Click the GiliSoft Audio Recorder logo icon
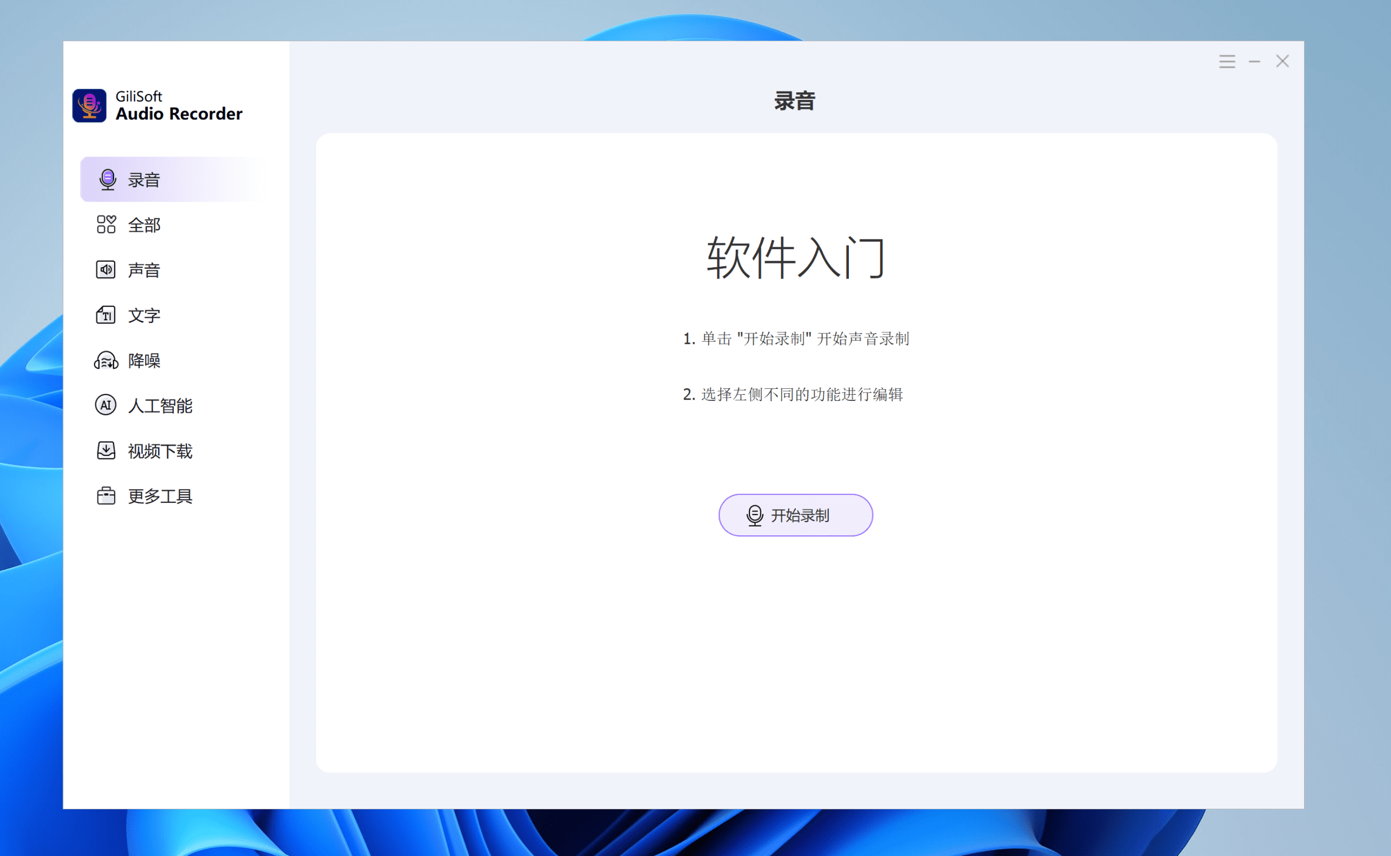1391x856 pixels. click(x=90, y=105)
